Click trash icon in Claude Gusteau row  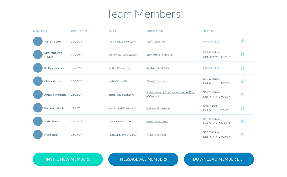point(242,81)
